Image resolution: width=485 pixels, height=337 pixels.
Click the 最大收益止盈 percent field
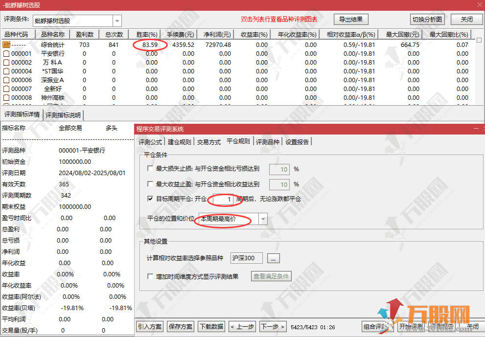click(x=279, y=184)
